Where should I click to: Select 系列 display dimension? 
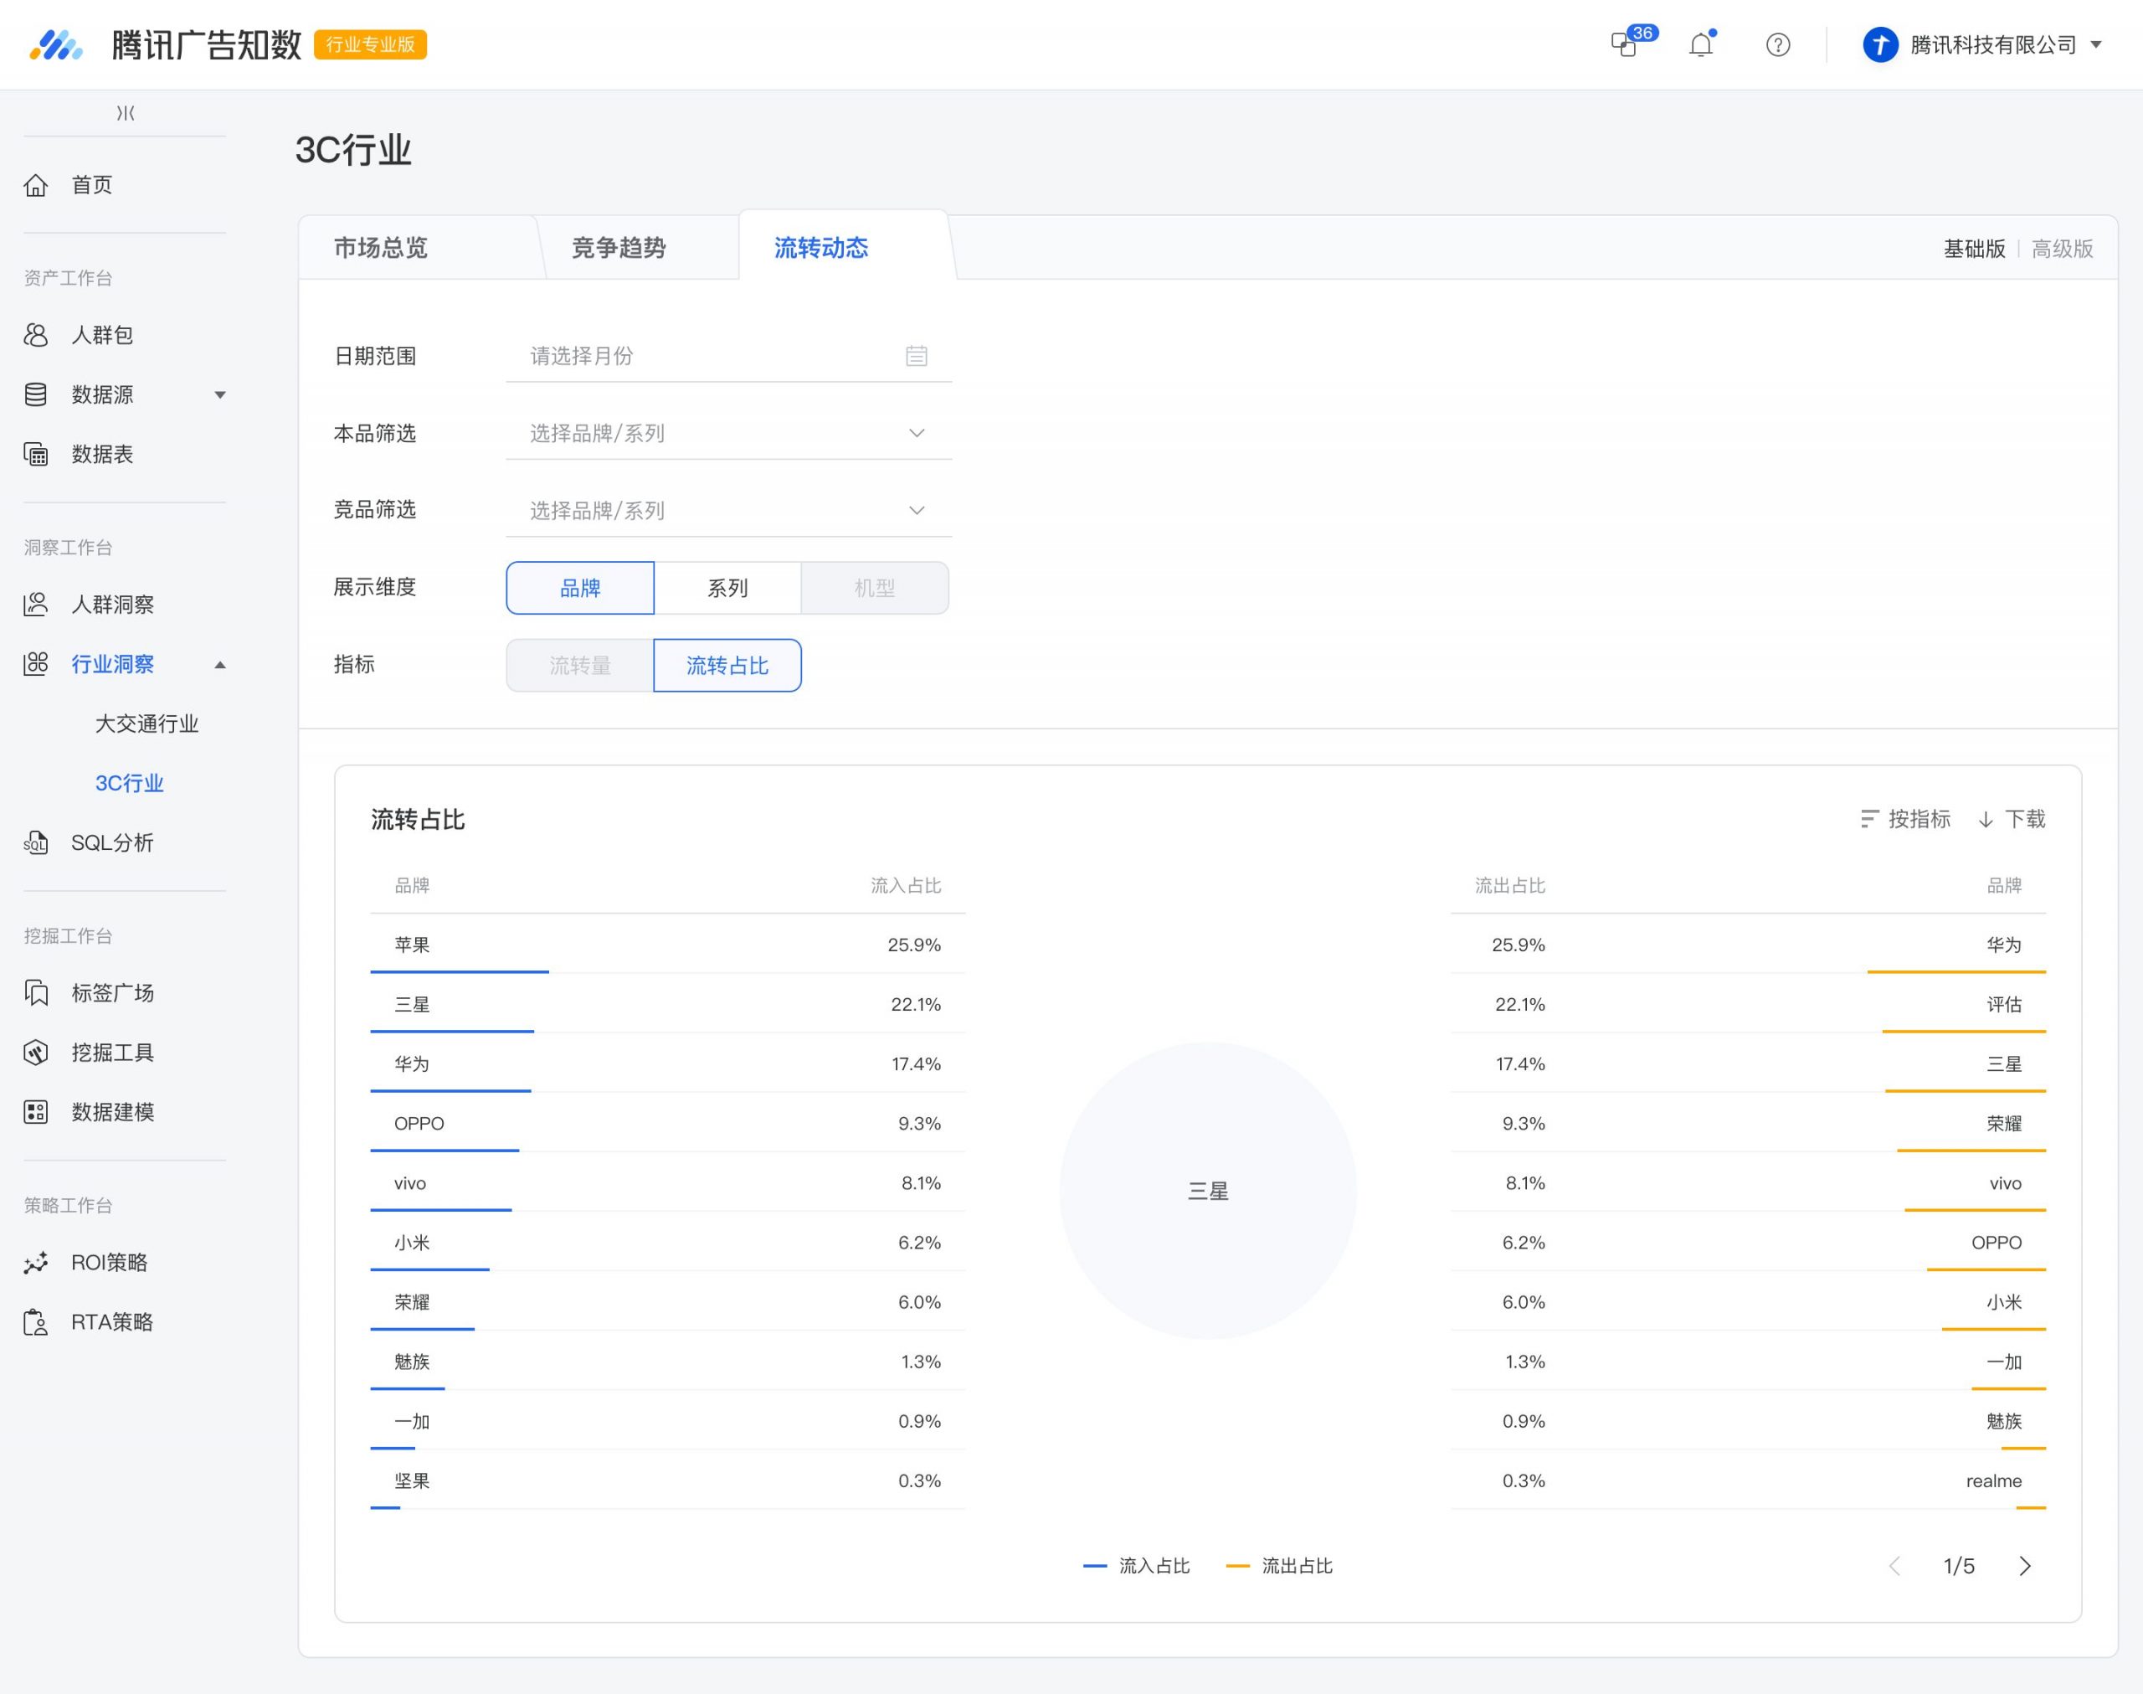click(727, 588)
